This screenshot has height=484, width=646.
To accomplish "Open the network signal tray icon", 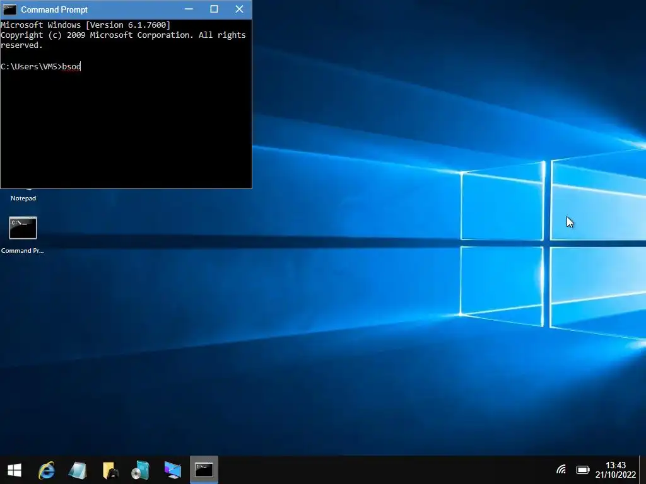I will click(x=561, y=470).
